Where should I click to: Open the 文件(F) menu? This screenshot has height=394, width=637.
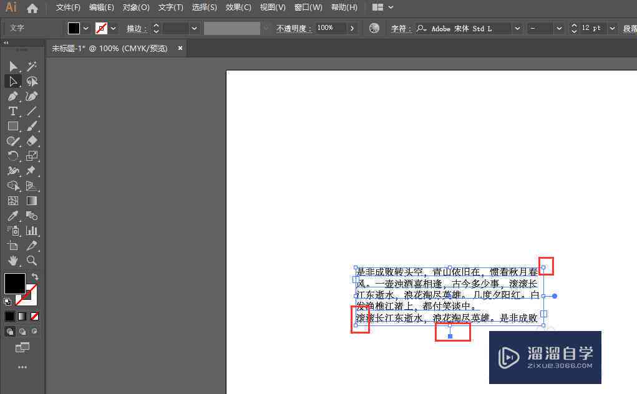coord(68,7)
